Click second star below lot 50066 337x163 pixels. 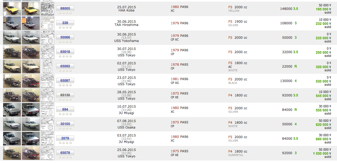pos(63,42)
